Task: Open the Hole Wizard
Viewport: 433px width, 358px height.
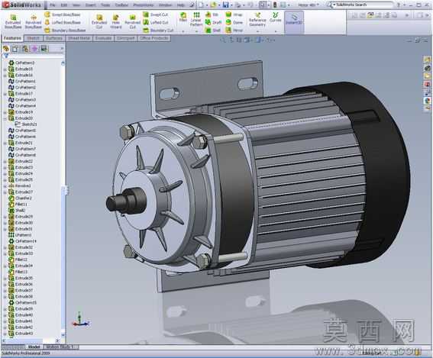Action: [116, 21]
